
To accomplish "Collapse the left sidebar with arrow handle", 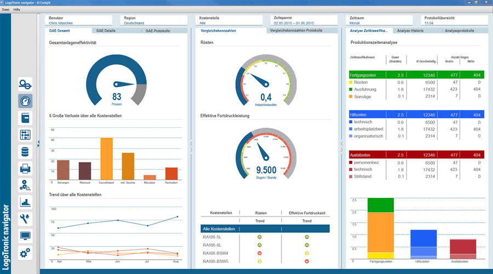I will (x=38, y=144).
